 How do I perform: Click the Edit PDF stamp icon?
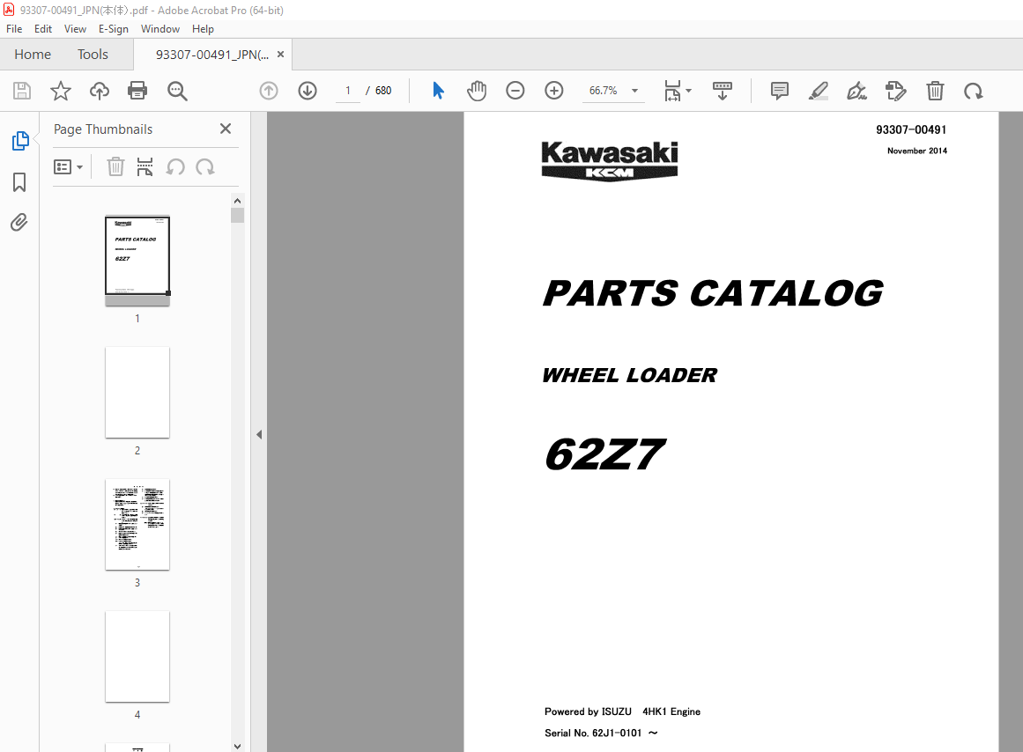pos(896,91)
